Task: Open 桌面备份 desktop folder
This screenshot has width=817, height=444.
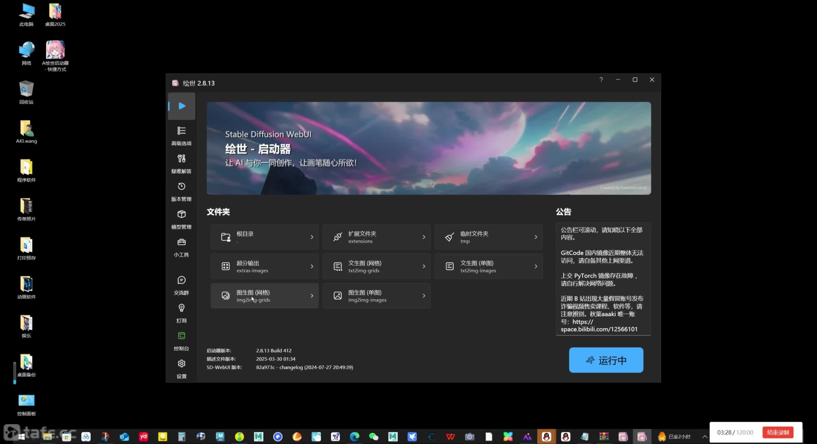Action: coord(26,365)
